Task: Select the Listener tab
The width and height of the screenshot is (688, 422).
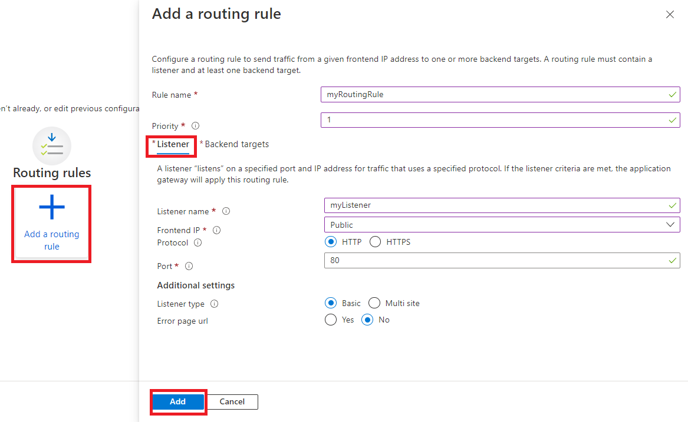Action: click(x=171, y=144)
